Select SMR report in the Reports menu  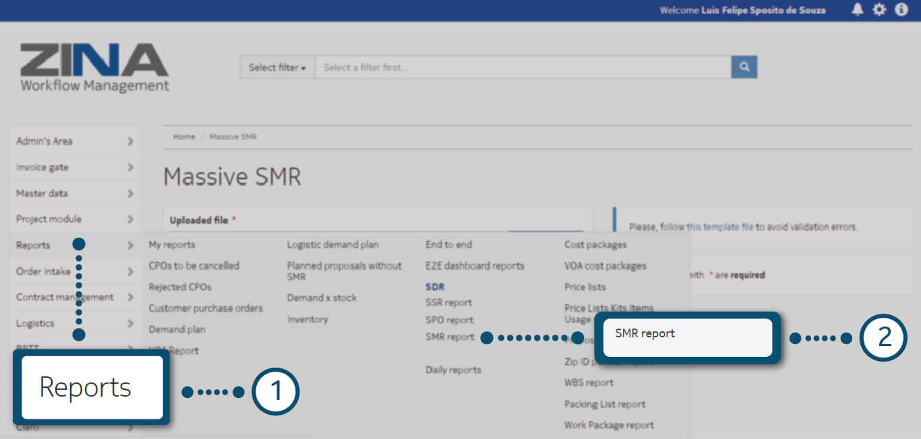pyautogui.click(x=450, y=337)
